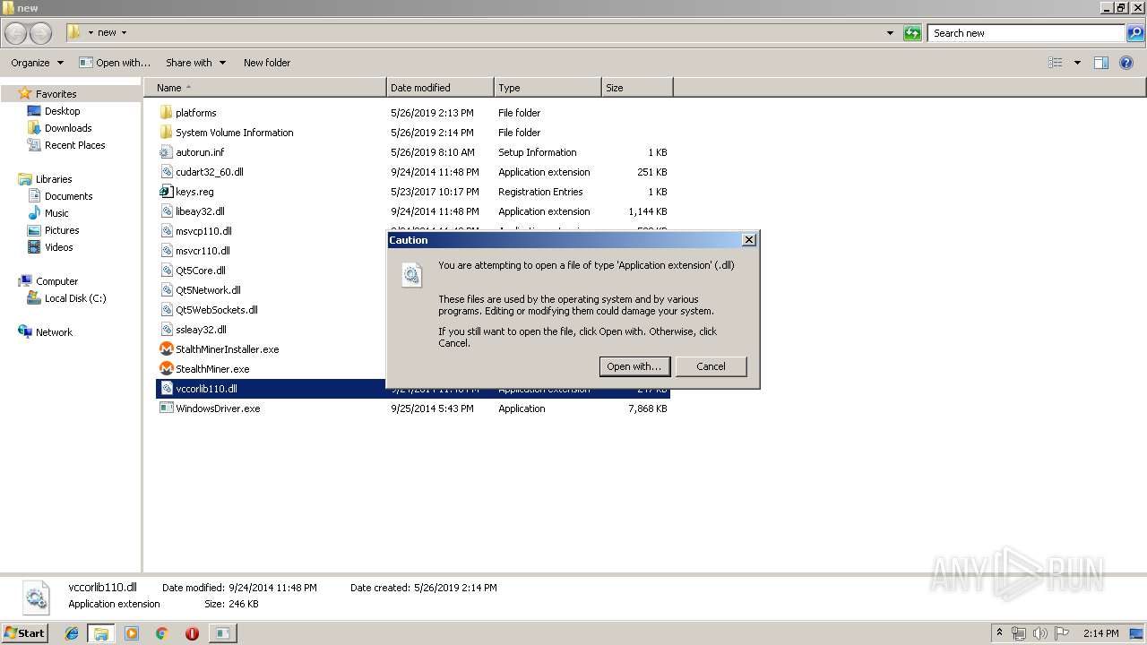This screenshot has width=1147, height=645.
Task: Open Documents library
Action: (x=68, y=196)
